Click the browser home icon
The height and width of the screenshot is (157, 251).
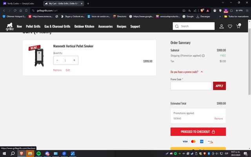21,11
